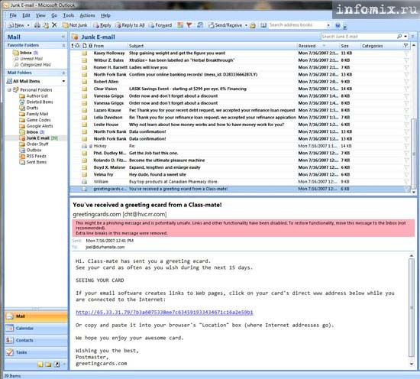Open the Help menu
The image size is (420, 379).
(105, 15)
